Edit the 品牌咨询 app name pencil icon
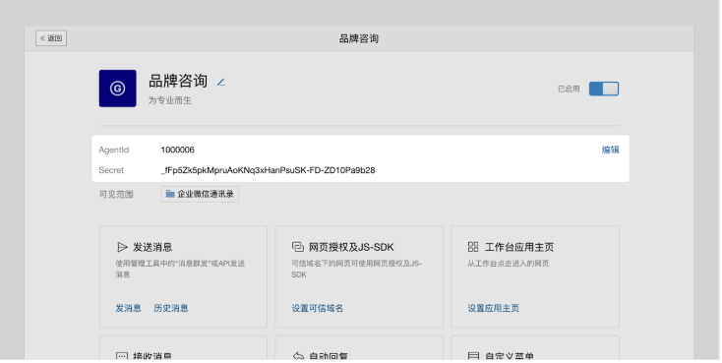Screen dimensions: 722x363 221,83
